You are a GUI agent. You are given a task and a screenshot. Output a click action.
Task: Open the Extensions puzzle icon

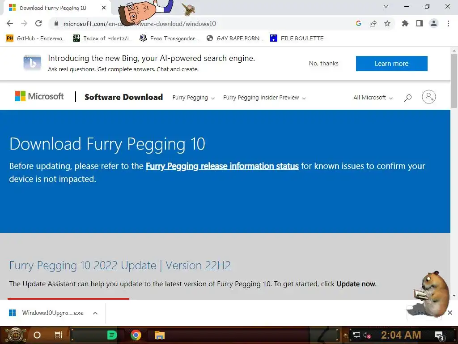(x=405, y=23)
